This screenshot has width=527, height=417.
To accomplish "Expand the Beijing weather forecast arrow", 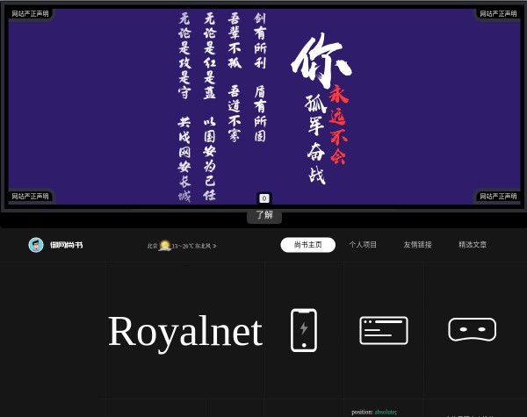I will (214, 246).
